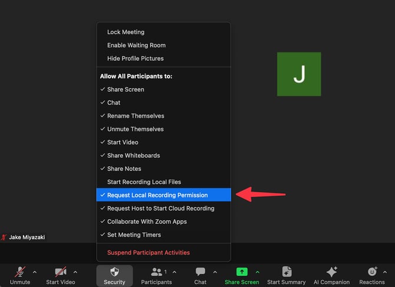The width and height of the screenshot is (395, 287).
Task: Click the green Share Screen icon
Action: (x=242, y=272)
